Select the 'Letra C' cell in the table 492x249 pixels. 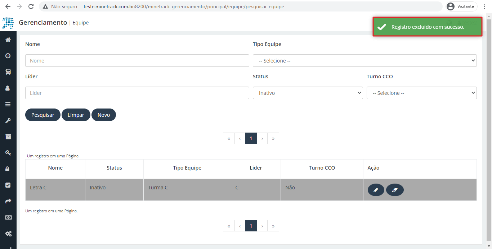[x=55, y=190]
